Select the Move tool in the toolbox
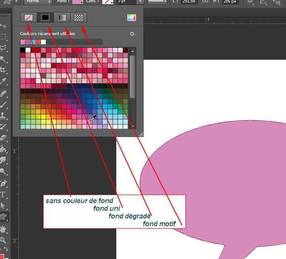Viewport: 286px width, 259px height. (x=3, y=26)
